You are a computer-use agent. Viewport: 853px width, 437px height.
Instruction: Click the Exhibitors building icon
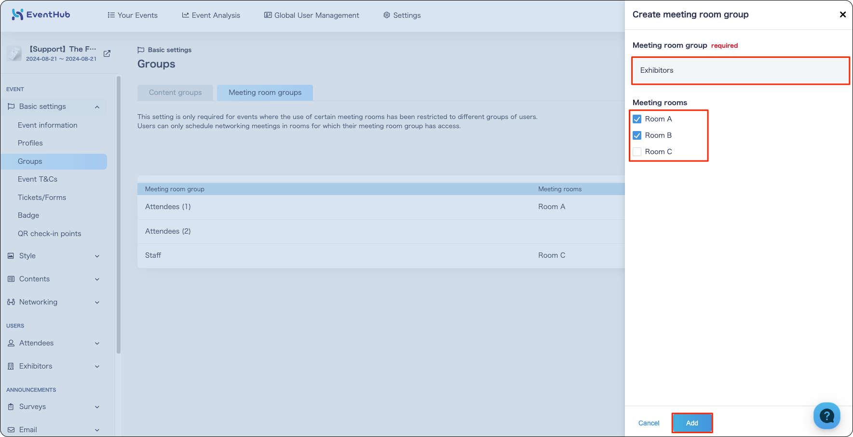(x=11, y=366)
